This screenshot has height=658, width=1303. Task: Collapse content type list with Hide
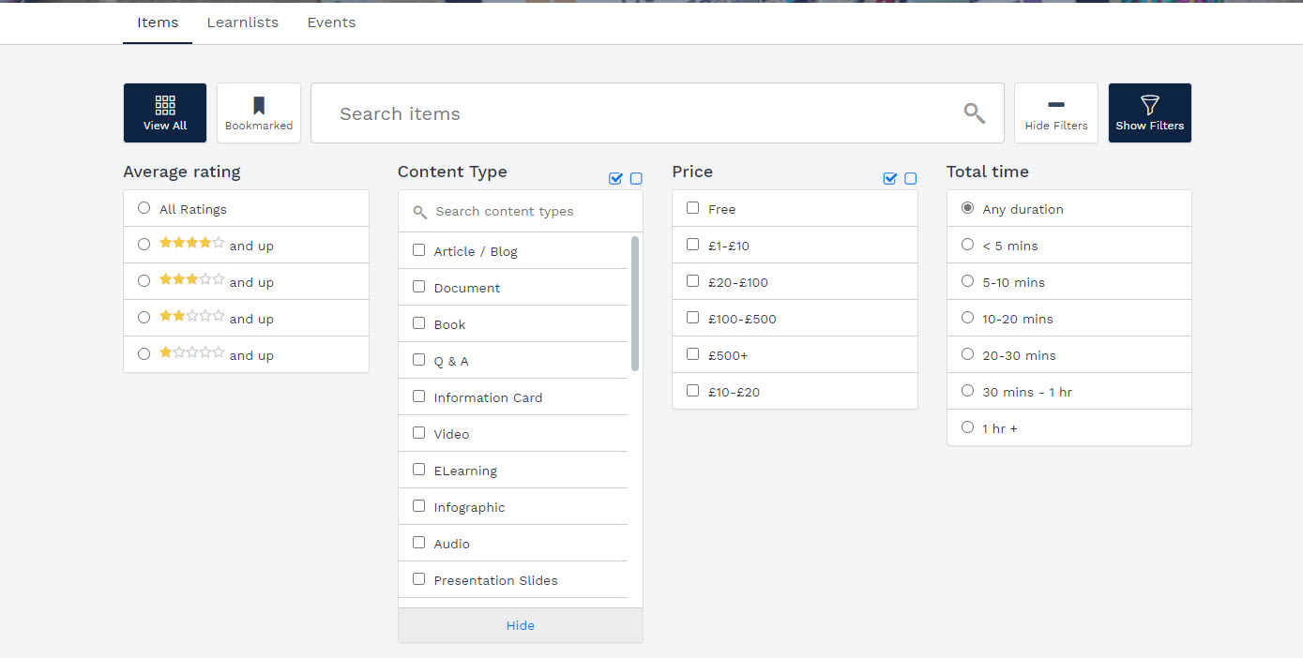tap(521, 625)
